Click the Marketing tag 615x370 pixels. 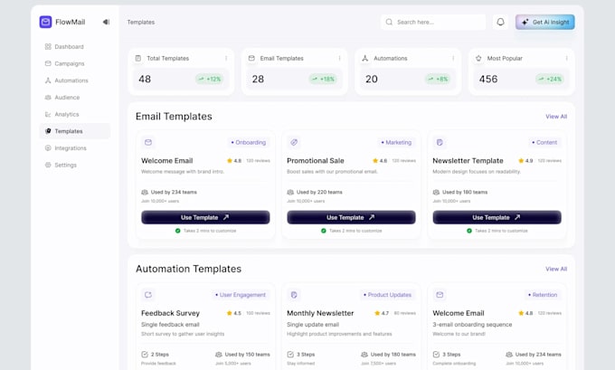(x=396, y=142)
